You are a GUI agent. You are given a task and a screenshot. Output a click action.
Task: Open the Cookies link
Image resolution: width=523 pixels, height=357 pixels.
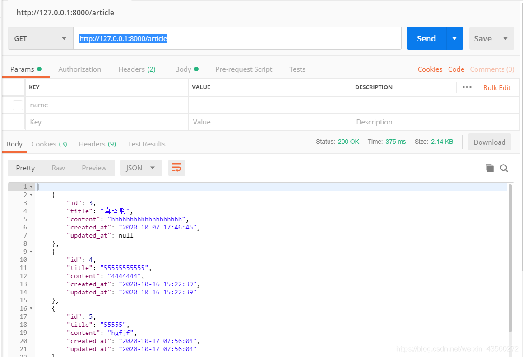[430, 69]
